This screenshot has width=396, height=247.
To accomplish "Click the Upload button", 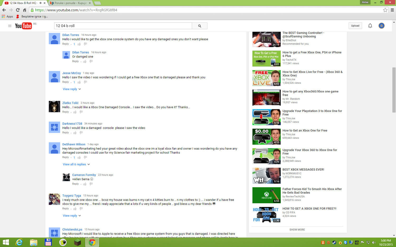I will (355, 26).
